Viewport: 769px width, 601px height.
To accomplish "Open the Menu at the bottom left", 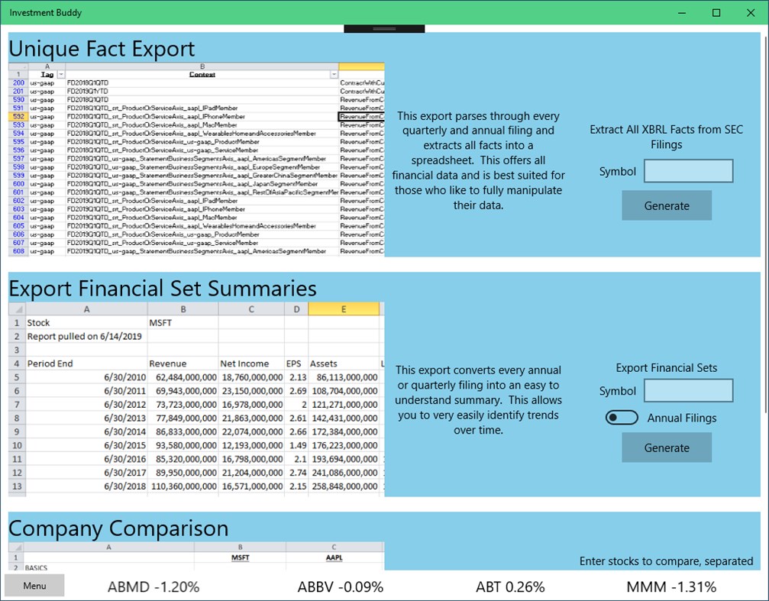I will (x=34, y=585).
